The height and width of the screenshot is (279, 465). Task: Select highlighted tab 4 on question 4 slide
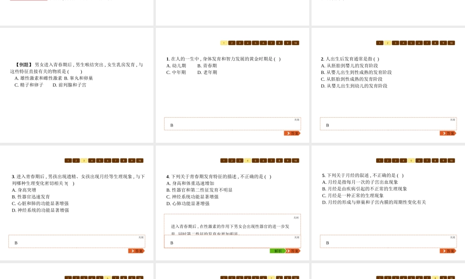coord(248,161)
